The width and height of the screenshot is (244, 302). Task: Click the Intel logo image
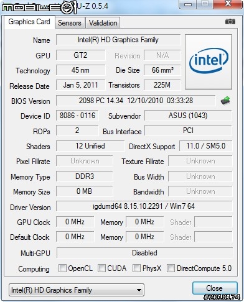209,62
